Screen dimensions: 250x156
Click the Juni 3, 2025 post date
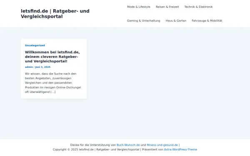pyautogui.click(x=43, y=67)
